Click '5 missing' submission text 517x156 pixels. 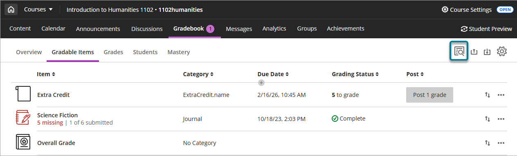point(50,122)
